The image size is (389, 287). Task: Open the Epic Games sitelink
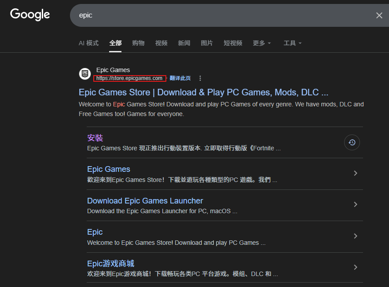[x=109, y=169]
